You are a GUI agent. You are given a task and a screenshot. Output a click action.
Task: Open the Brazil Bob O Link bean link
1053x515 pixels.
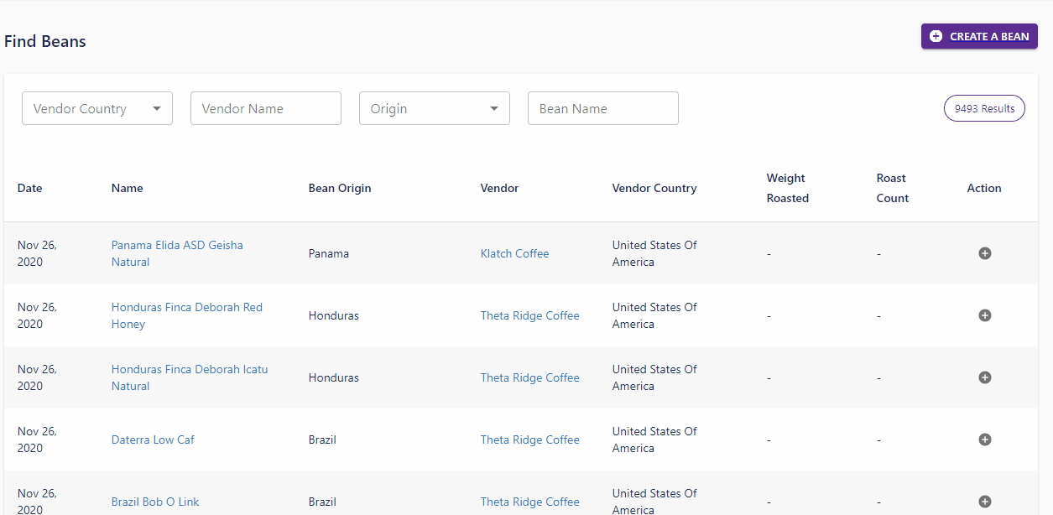(x=155, y=502)
